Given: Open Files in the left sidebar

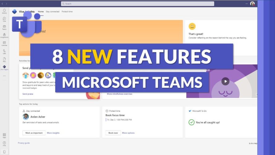Looking at the screenshot, I should click(x=4, y=60).
